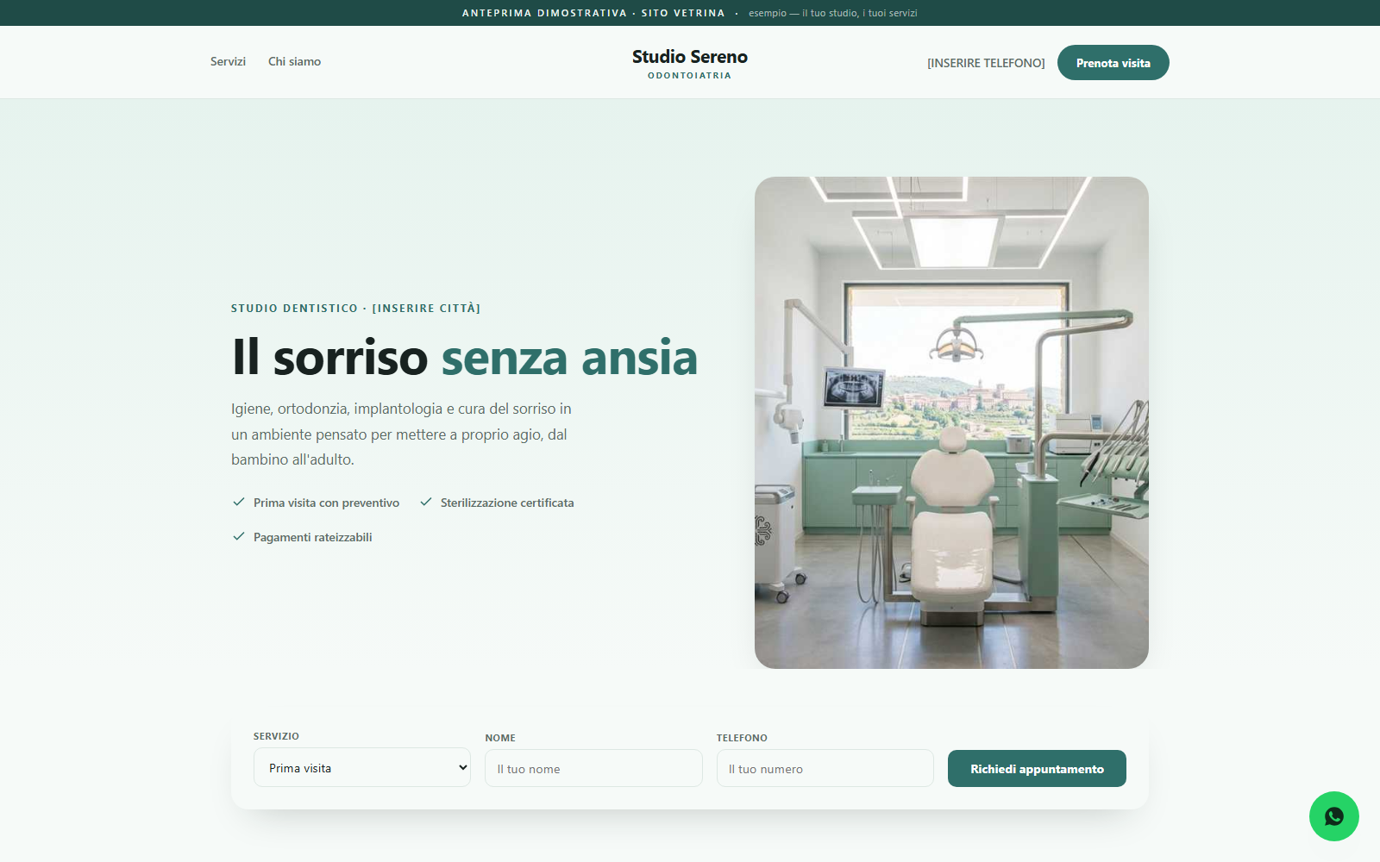This screenshot has height=862, width=1380.
Task: Click the banner text 'ANTEPRIMA DIMOSTRATIVA · SITO VETRINA'
Action: 593,13
